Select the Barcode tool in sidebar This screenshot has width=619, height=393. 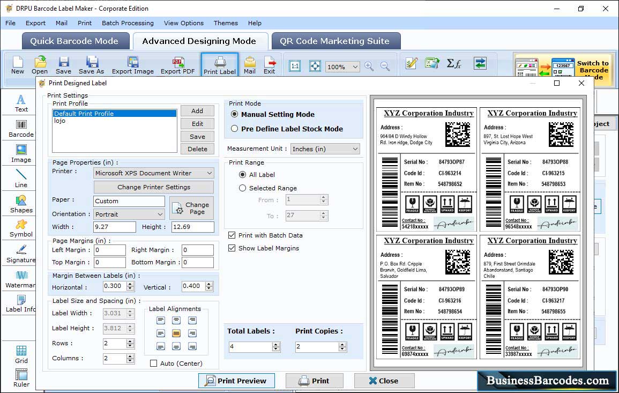21,129
